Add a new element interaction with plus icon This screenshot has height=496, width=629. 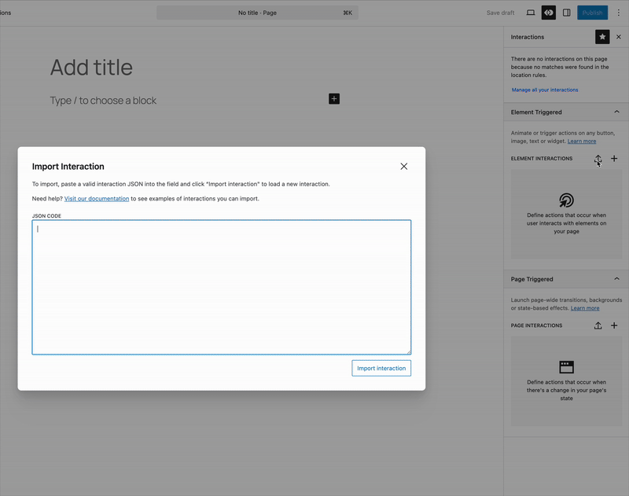pyautogui.click(x=614, y=159)
